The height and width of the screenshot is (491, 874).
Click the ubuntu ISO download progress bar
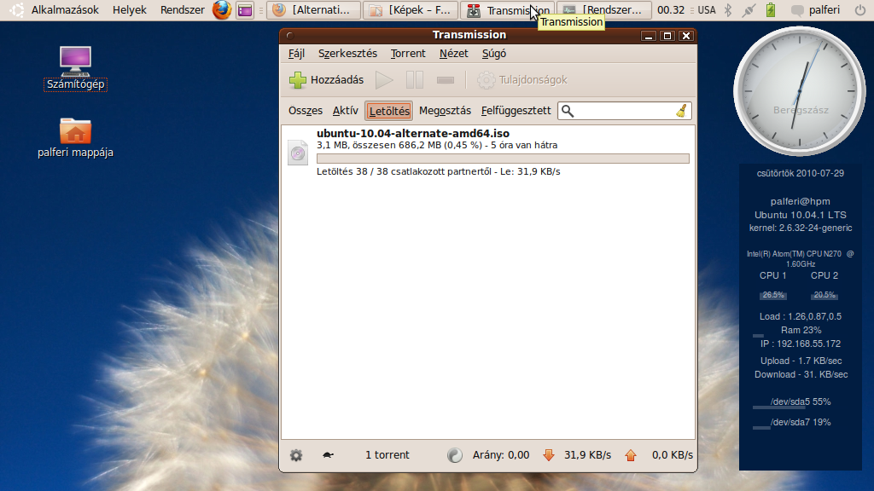[x=502, y=159]
